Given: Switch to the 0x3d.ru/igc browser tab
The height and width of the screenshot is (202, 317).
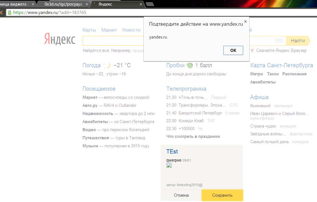Looking at the screenshot, I should tap(63, 4).
